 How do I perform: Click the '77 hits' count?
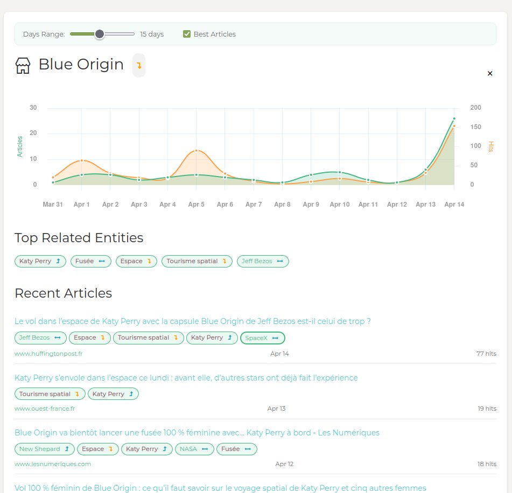tap(486, 354)
